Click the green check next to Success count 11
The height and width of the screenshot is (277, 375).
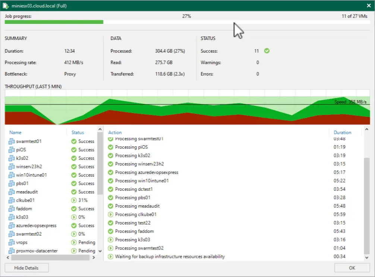(x=267, y=51)
